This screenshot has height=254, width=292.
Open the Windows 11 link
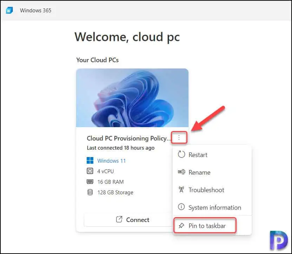[112, 161]
